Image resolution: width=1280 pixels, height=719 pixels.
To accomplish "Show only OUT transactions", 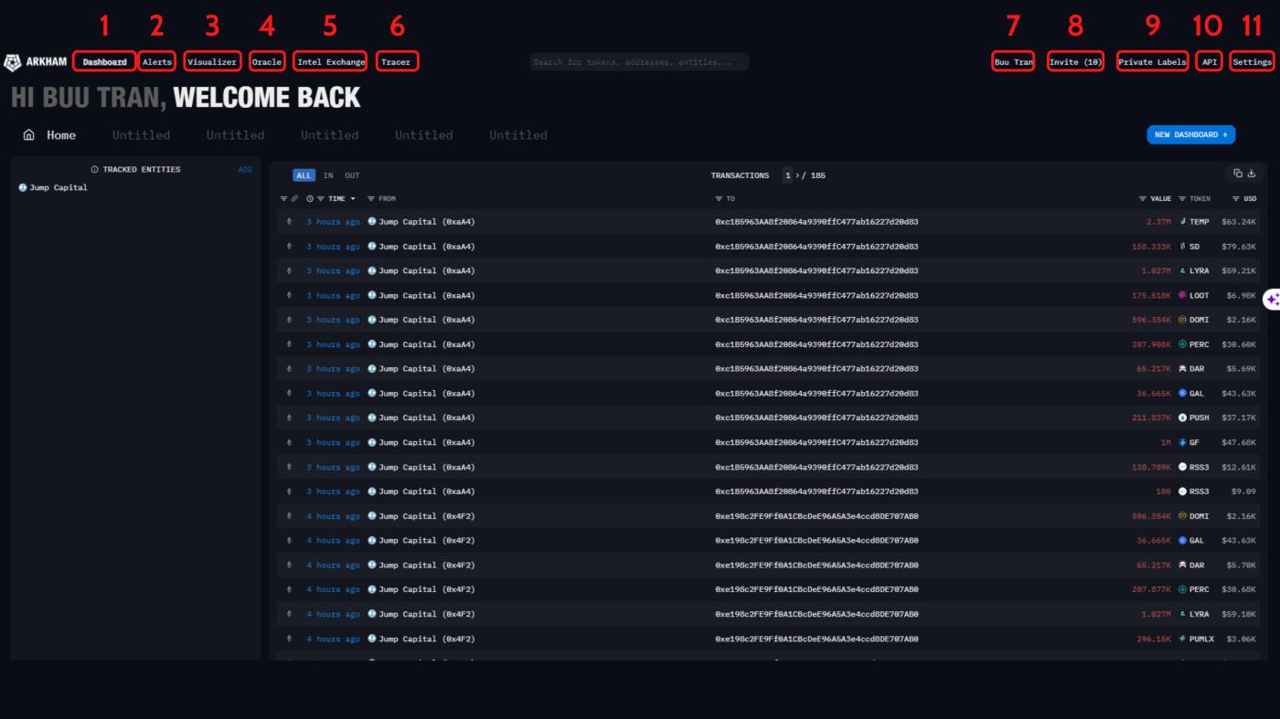I will point(352,175).
